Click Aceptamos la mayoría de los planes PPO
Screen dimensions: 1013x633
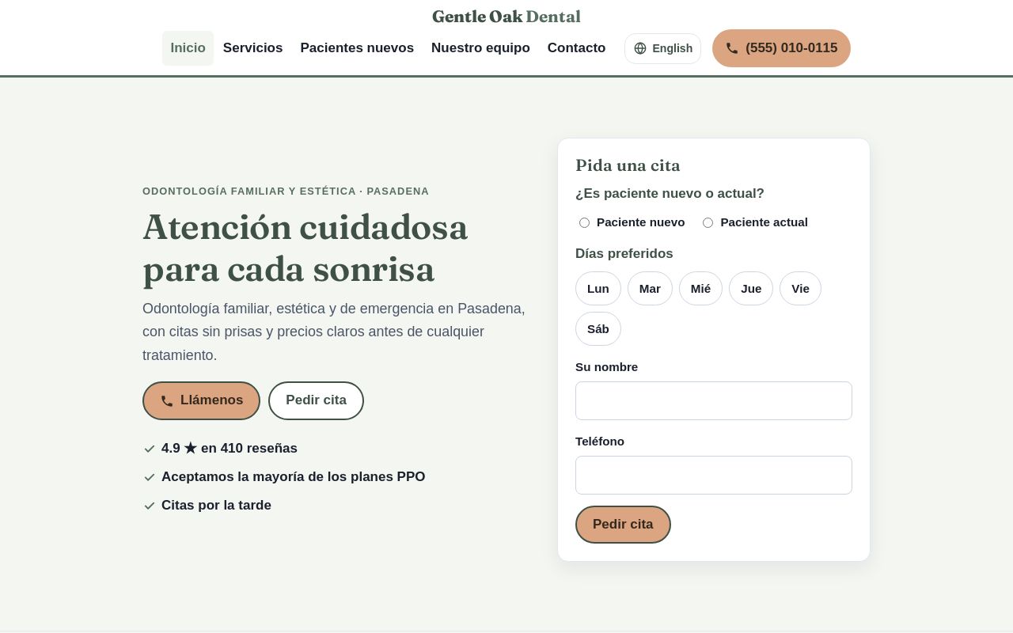tap(293, 477)
